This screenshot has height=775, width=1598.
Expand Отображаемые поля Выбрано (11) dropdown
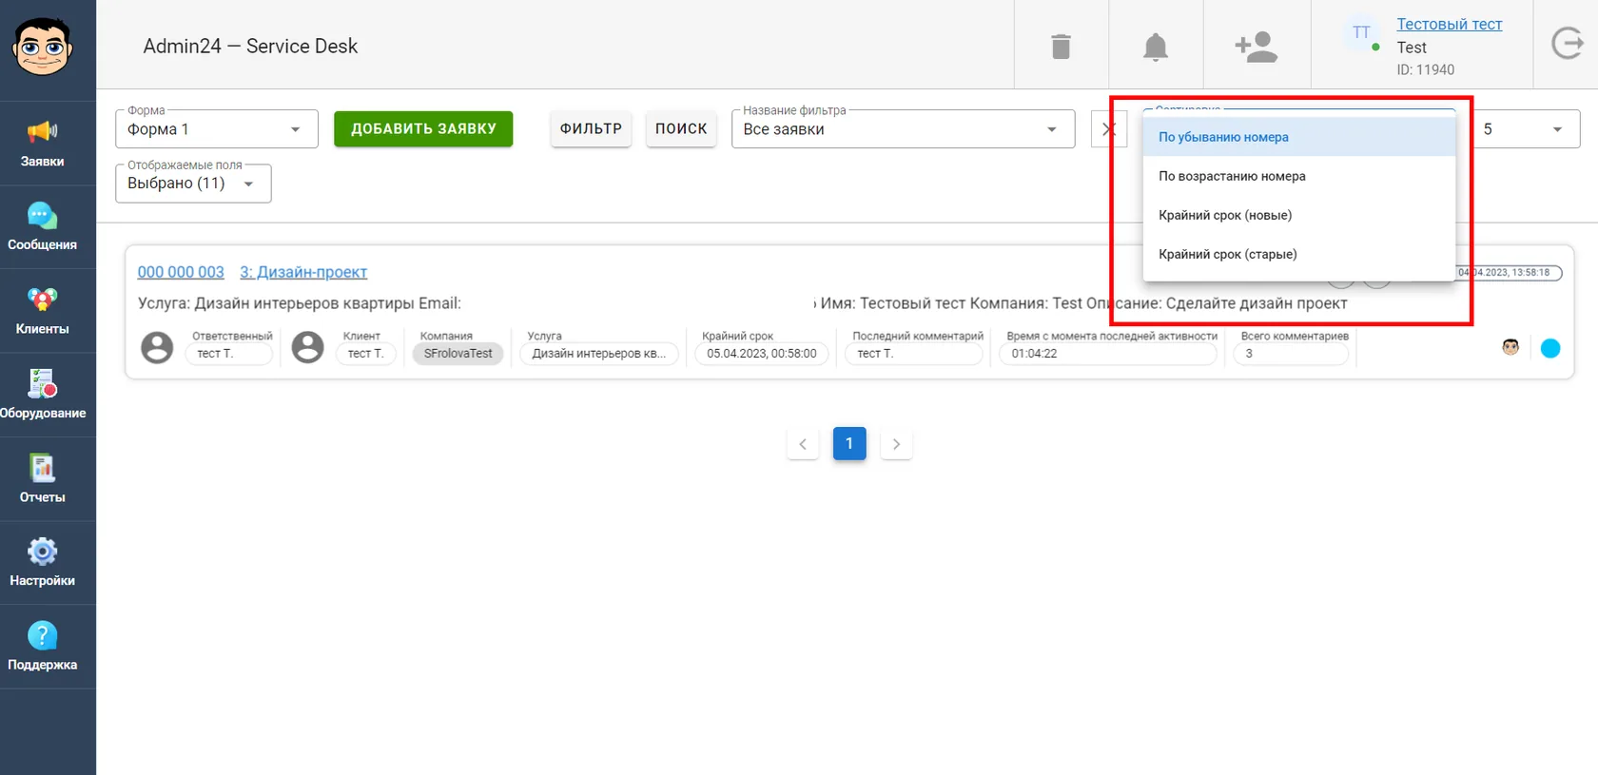pos(193,184)
